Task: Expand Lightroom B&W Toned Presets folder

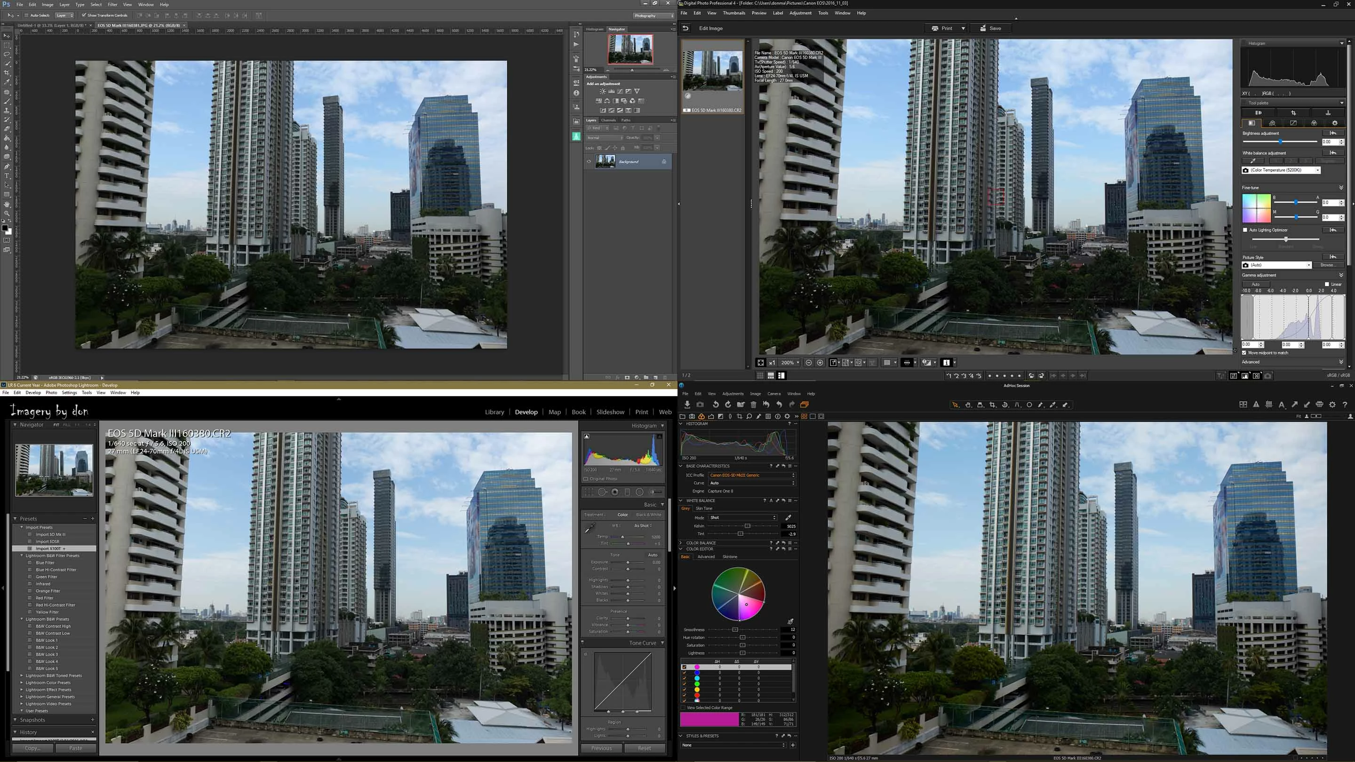Action: click(x=22, y=675)
